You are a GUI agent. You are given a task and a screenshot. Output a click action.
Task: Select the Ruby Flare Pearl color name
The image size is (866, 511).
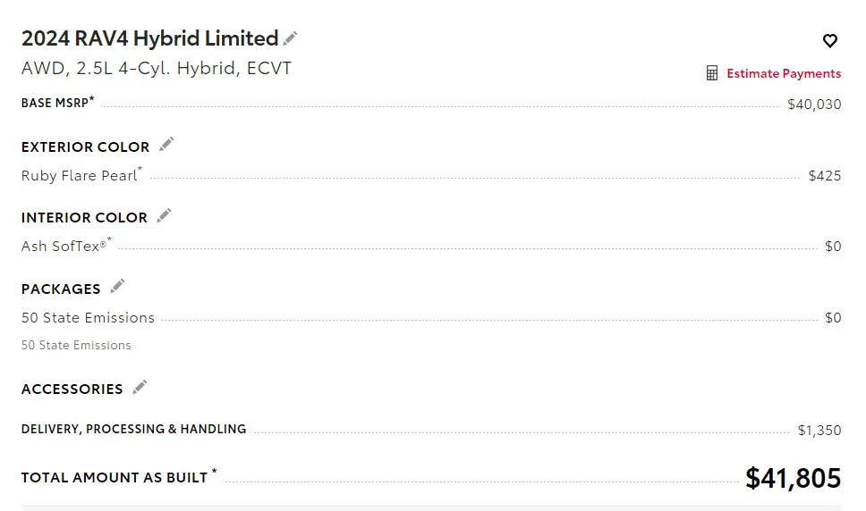coord(79,175)
